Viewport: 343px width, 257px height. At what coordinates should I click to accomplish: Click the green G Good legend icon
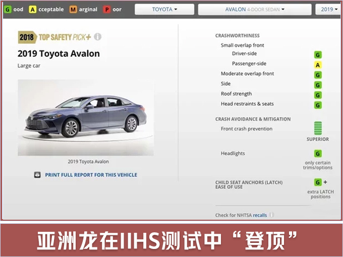[x=8, y=10]
